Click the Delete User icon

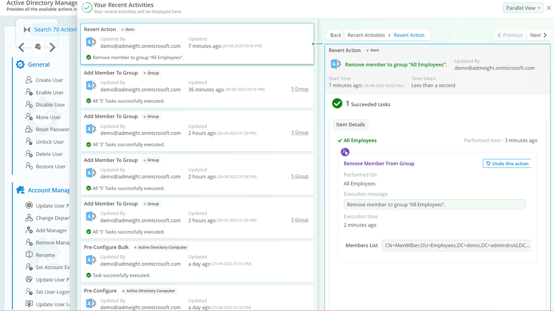[29, 154]
